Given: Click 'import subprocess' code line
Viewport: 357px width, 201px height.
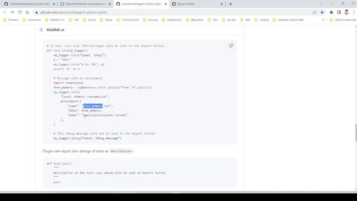Looking at the screenshot, I should 68,83.
